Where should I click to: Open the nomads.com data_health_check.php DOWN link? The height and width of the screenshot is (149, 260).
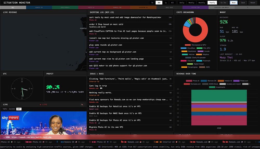coord(31,137)
